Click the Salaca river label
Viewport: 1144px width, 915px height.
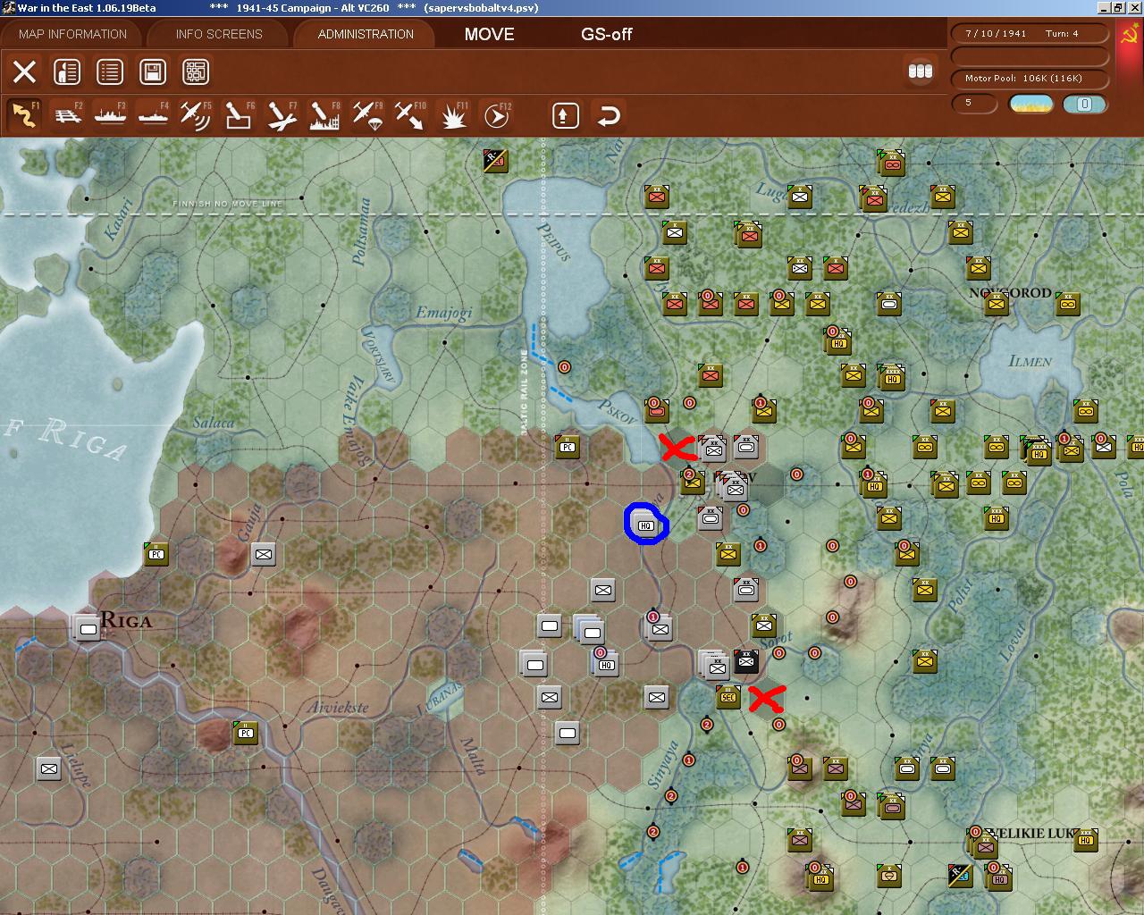click(214, 423)
